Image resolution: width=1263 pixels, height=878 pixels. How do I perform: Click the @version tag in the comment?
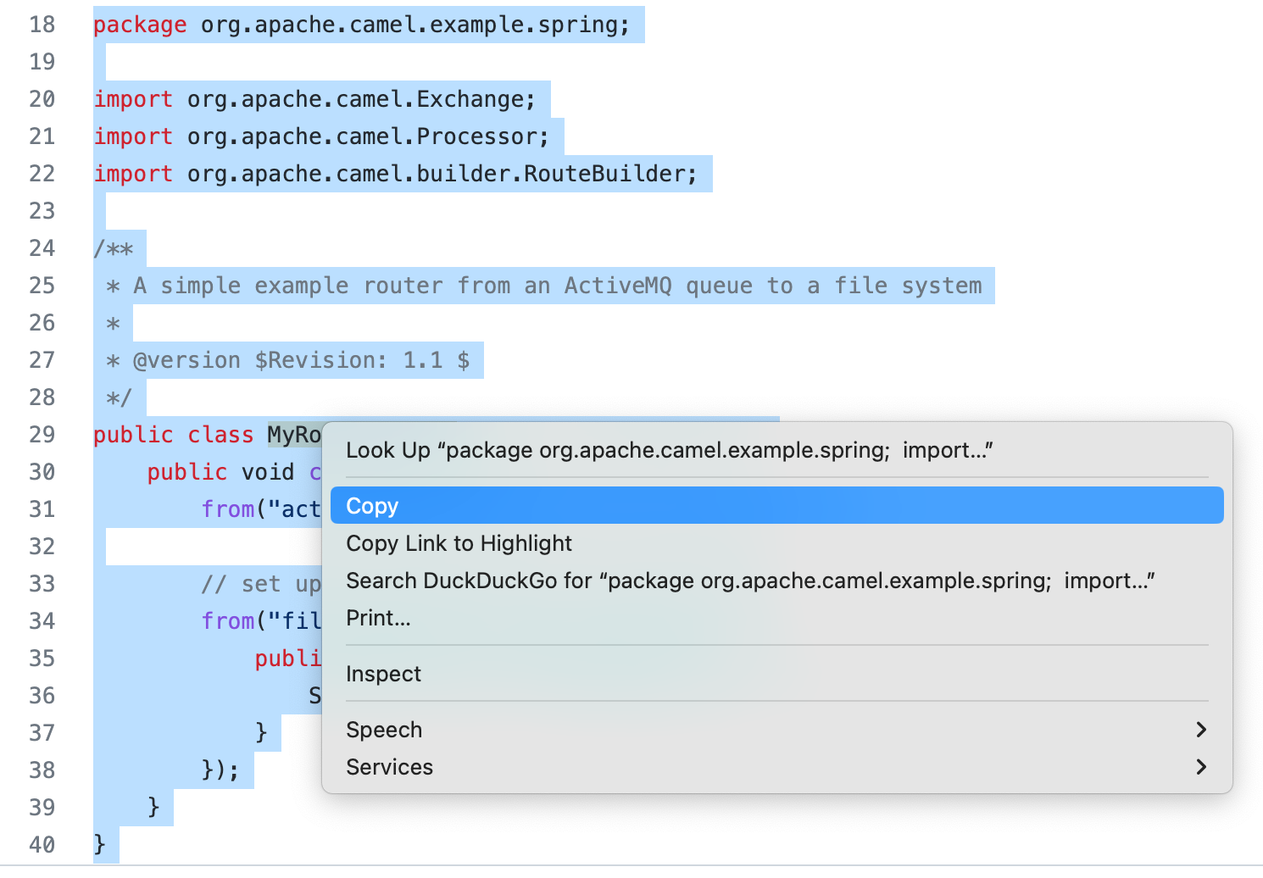[x=186, y=360]
